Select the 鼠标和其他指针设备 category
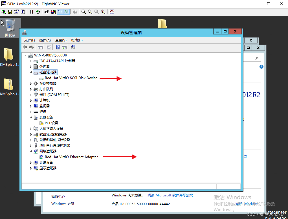Viewport: 288px width, 219px height. [x=54, y=140]
